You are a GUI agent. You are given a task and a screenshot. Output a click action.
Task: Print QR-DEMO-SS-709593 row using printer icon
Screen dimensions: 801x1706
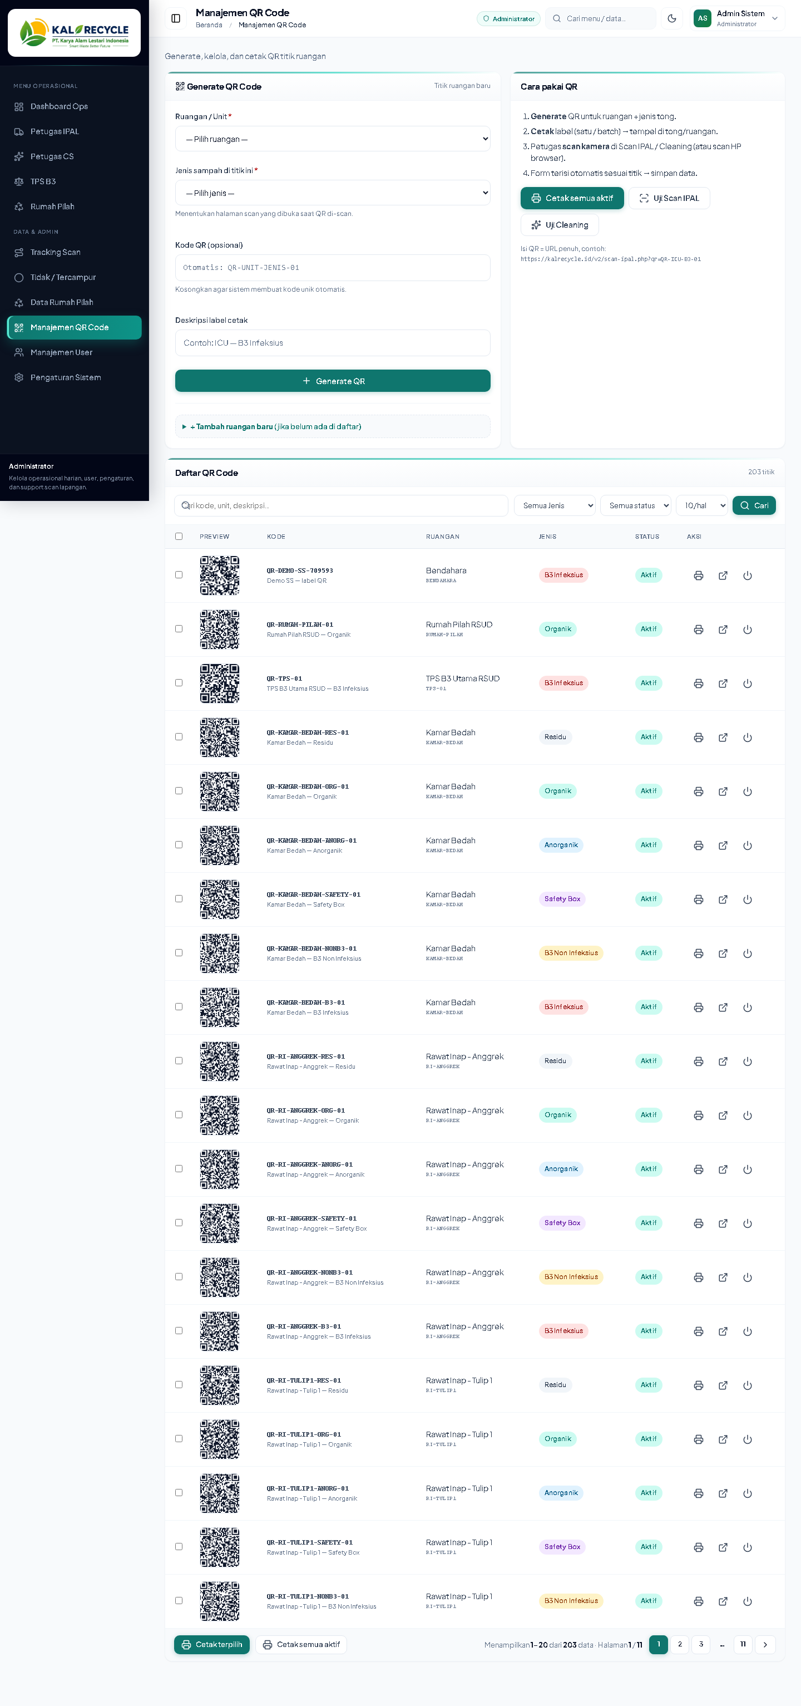(x=699, y=576)
